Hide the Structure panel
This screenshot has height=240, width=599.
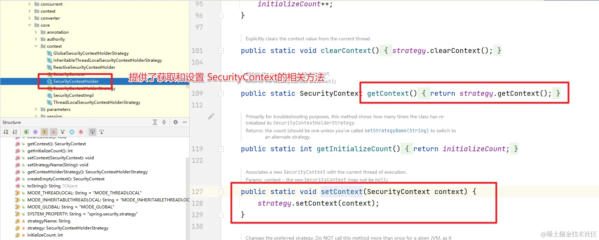click(x=185, y=122)
